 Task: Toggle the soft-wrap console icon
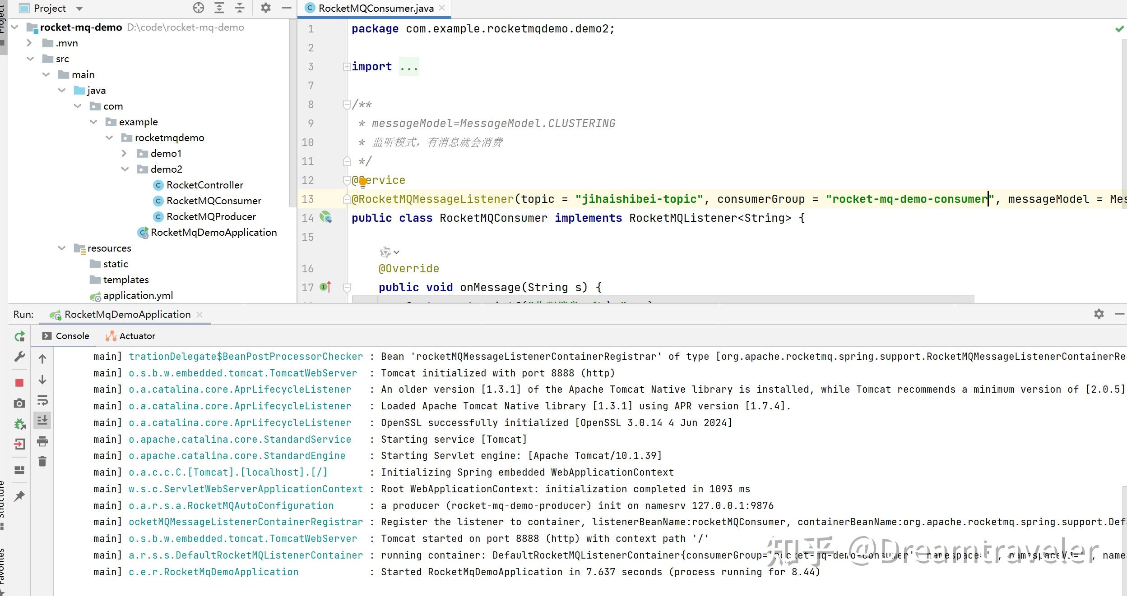pyautogui.click(x=42, y=400)
